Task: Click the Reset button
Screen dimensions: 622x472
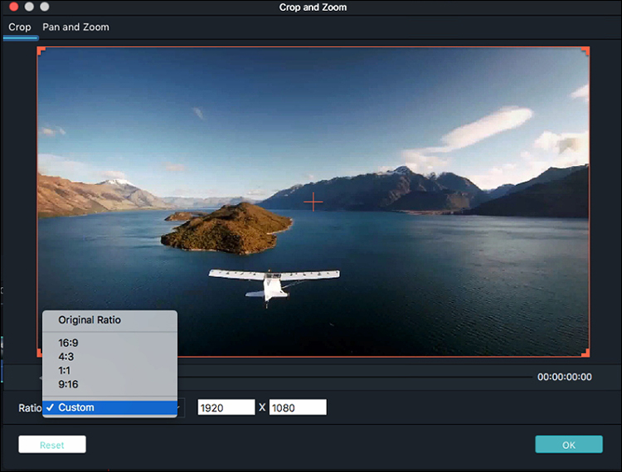Action: click(52, 445)
